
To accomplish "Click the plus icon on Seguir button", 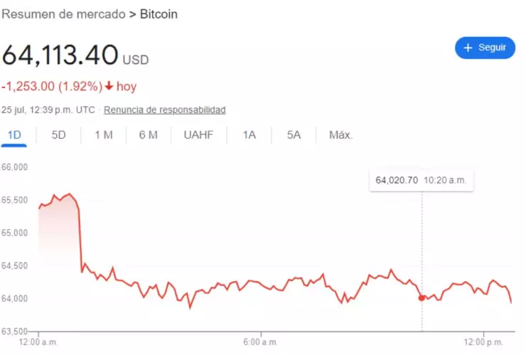I will 468,48.
